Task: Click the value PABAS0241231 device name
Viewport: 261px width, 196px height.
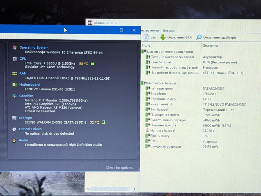Action: click(x=213, y=89)
